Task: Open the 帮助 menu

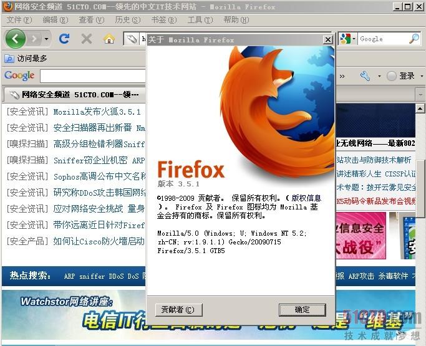Action: tap(236, 20)
